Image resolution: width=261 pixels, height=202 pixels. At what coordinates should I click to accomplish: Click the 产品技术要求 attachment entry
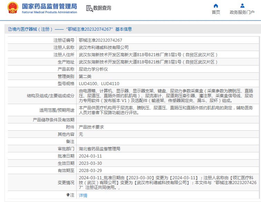tap(91, 127)
